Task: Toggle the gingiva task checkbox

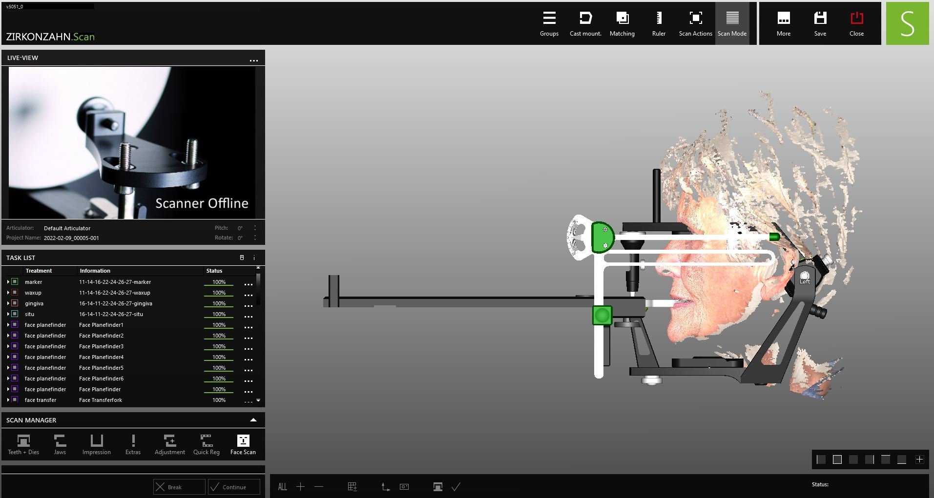Action: (15, 303)
